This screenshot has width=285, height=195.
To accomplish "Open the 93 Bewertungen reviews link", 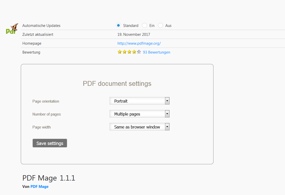I will click(156, 52).
